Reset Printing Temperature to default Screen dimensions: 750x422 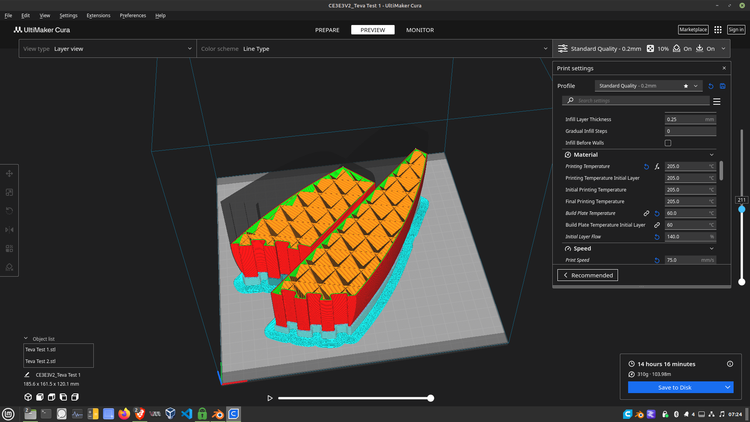point(646,166)
